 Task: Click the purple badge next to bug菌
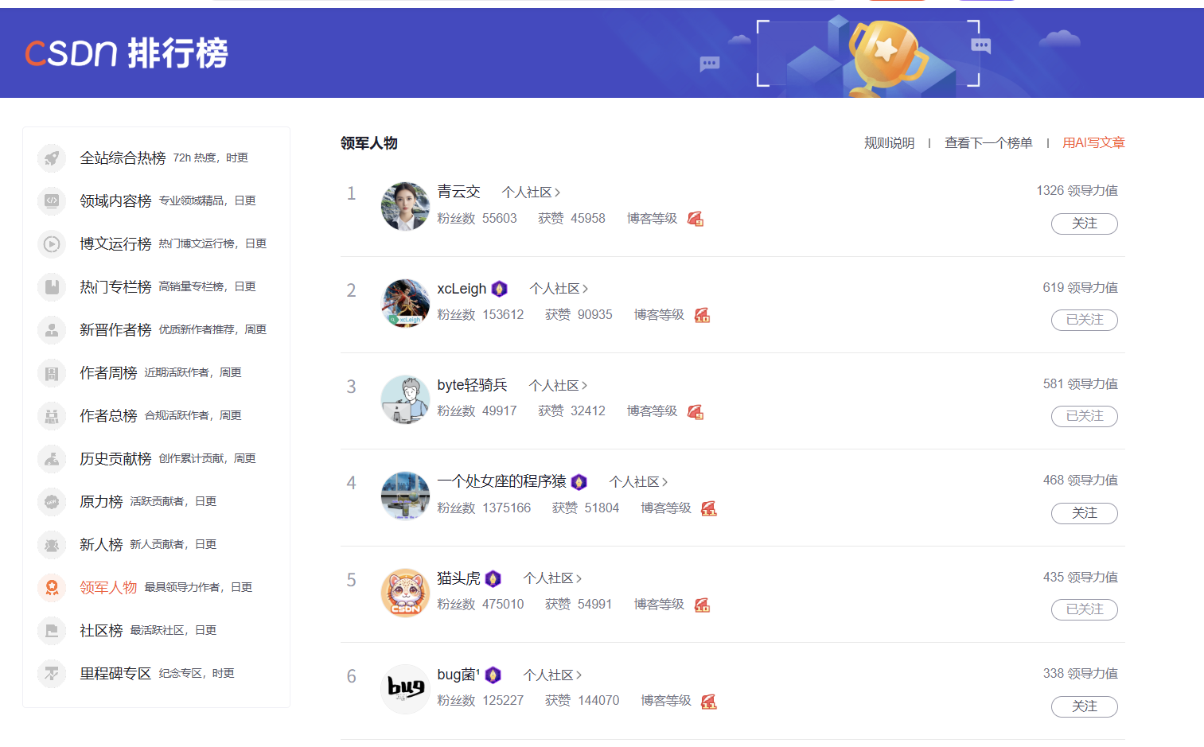[x=493, y=675]
